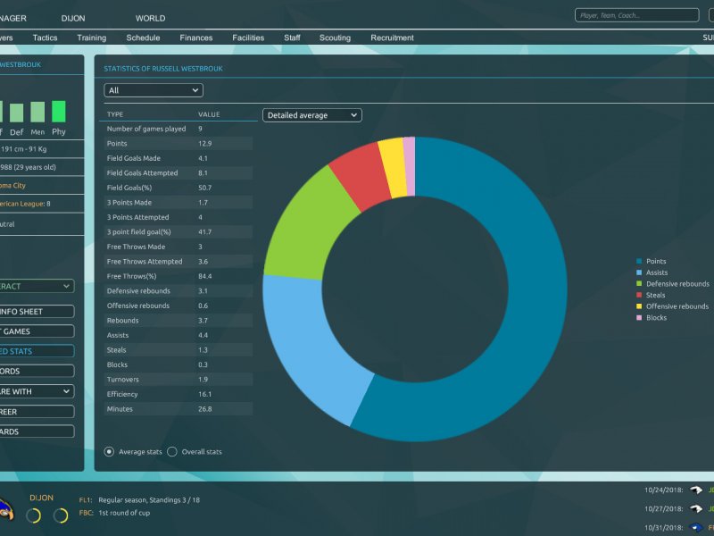Switch to the WORLD top tab
The width and height of the screenshot is (714, 536).
[150, 18]
